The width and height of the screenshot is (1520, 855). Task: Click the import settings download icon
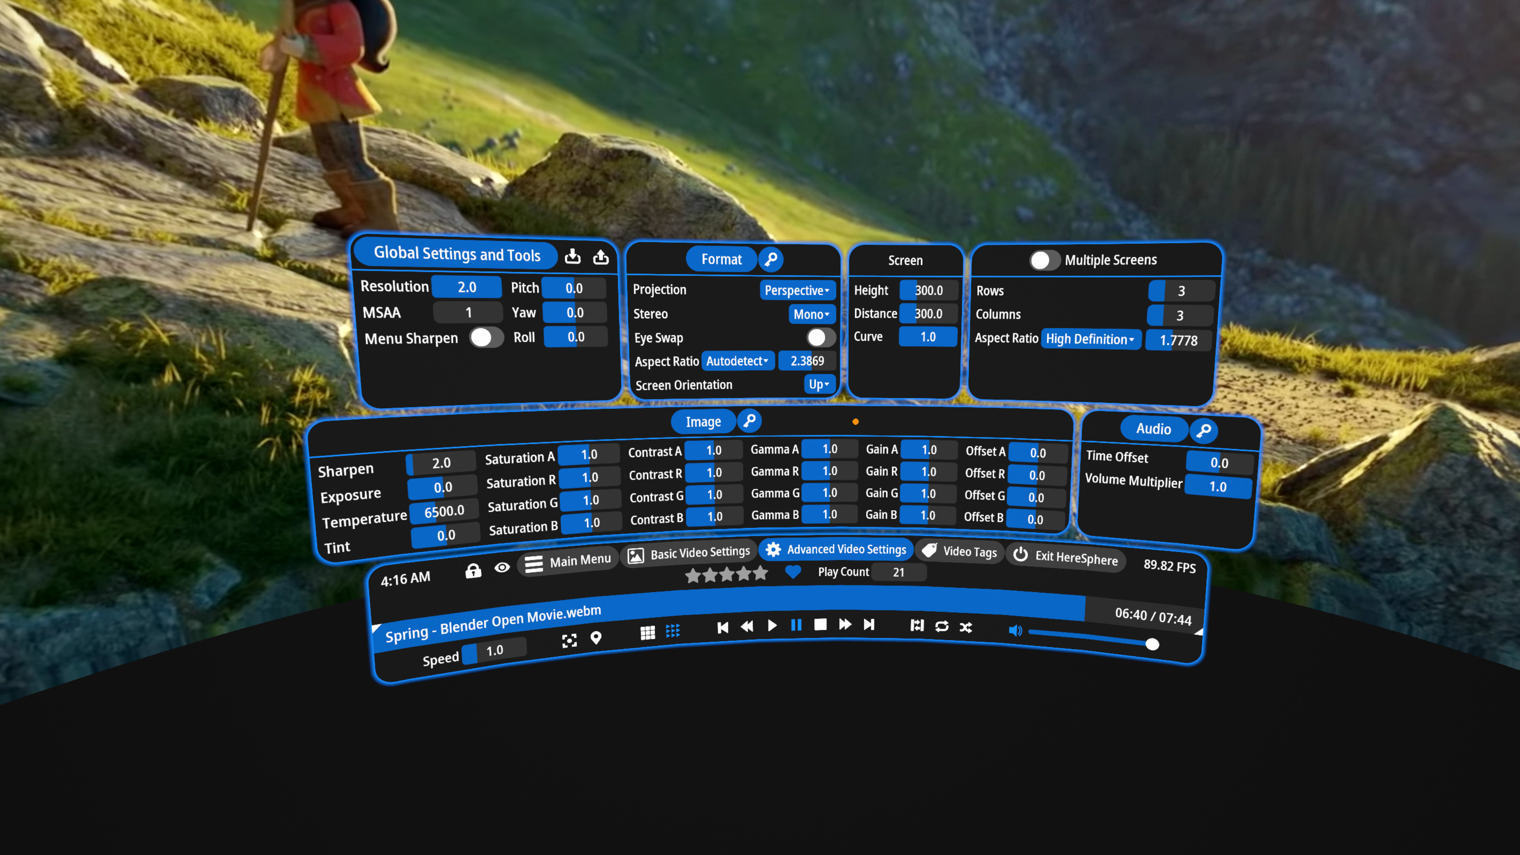tap(572, 256)
